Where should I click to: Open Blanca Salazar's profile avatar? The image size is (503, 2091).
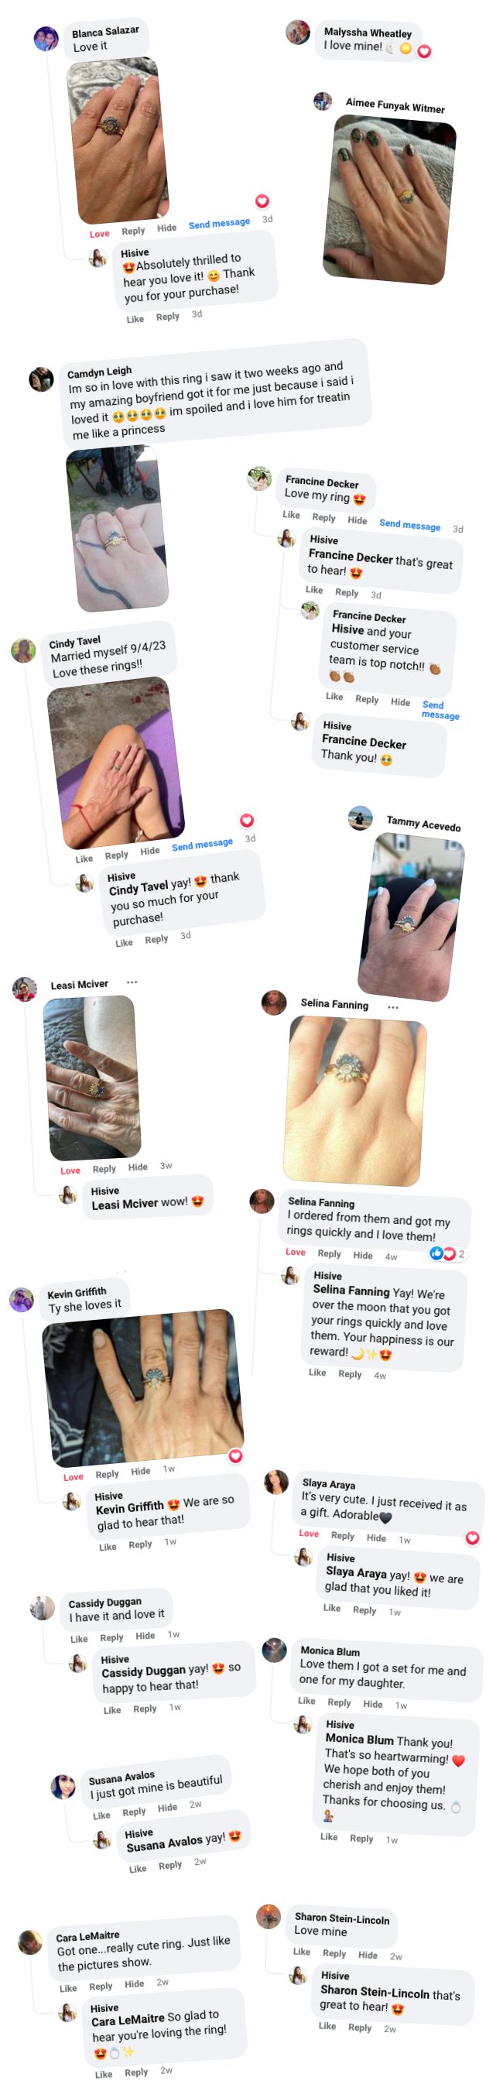(46, 38)
